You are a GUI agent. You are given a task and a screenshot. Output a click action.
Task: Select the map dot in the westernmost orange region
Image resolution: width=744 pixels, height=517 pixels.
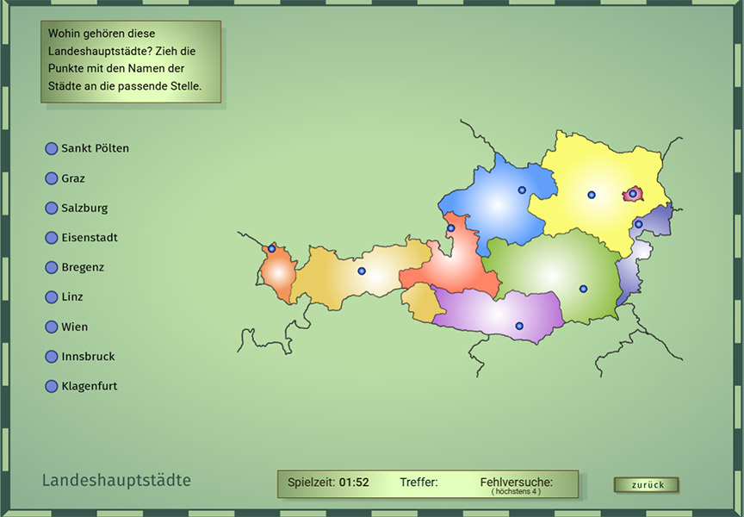[x=271, y=249]
